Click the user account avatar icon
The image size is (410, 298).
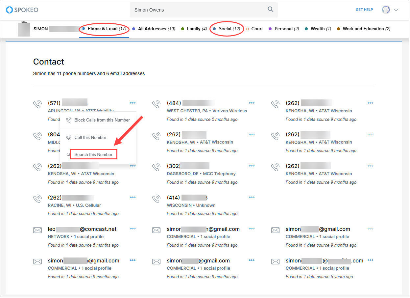coord(386,10)
